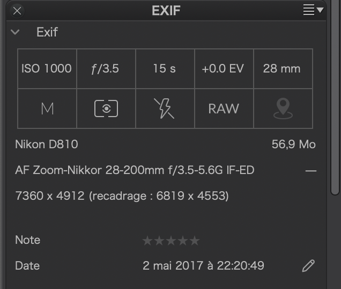Screen dimensions: 341x289
Task: Click the M manual exposure mode cell
Action: pyautogui.click(x=47, y=109)
